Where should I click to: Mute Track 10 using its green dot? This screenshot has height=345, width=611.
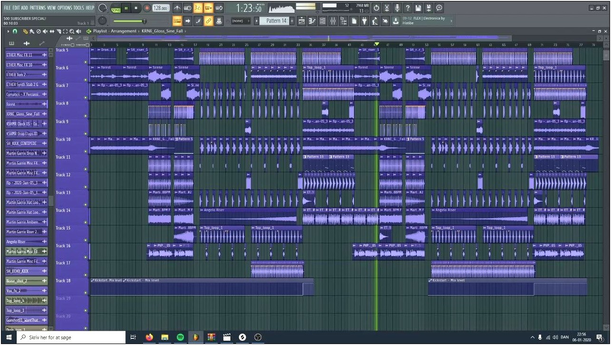tap(86, 151)
